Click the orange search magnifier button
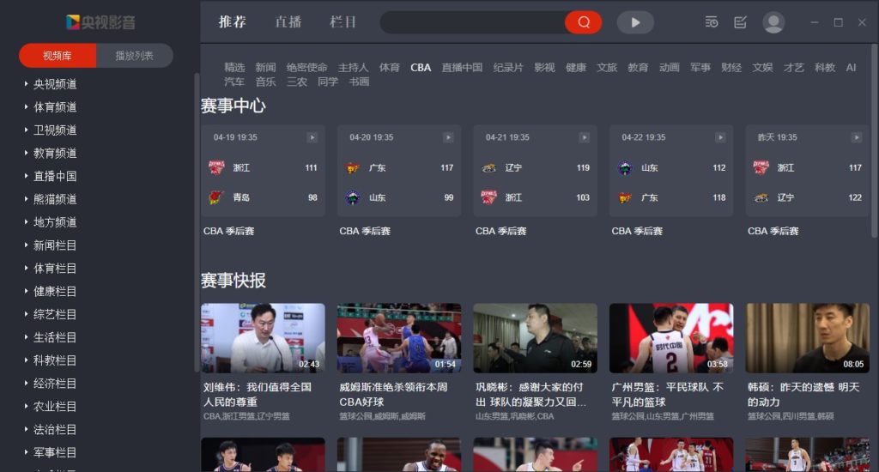 tap(583, 22)
